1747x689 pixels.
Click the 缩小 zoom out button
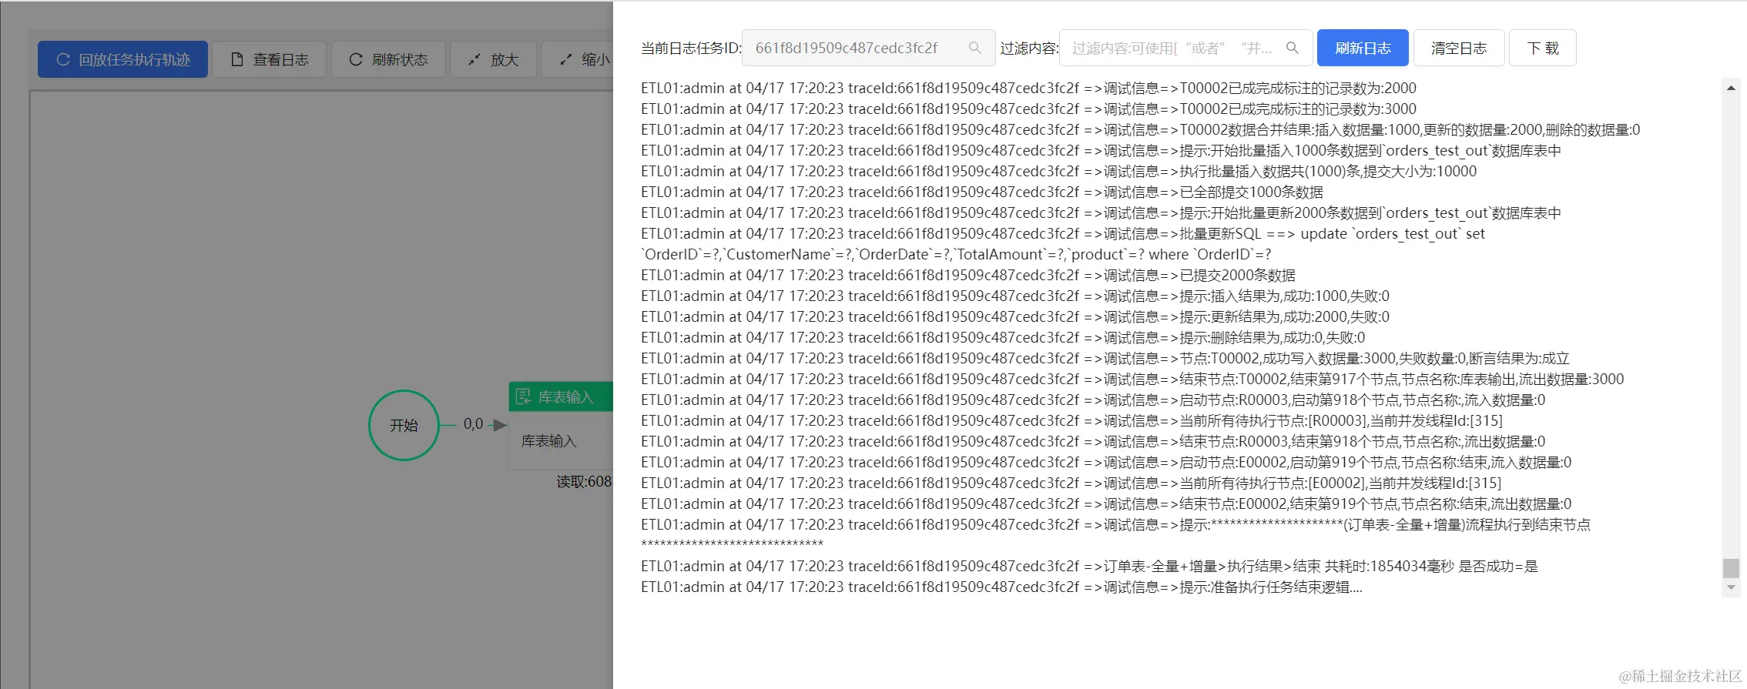pos(578,59)
